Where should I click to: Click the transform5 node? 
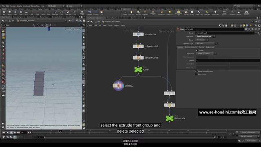pos(138,34)
